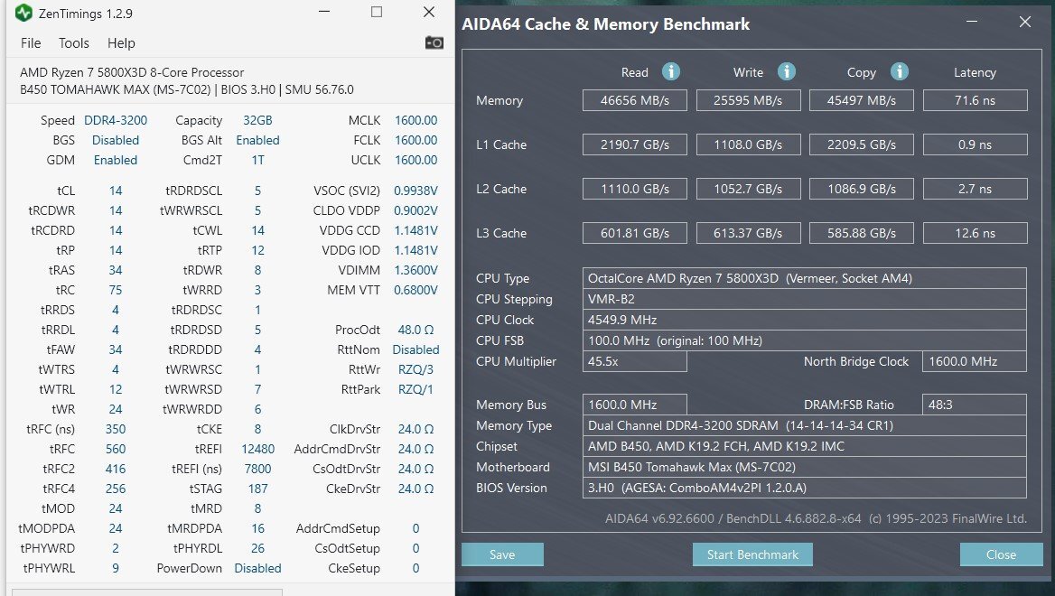The height and width of the screenshot is (596, 1055).
Task: Open the Help menu in ZenTimings
Action: tap(121, 43)
